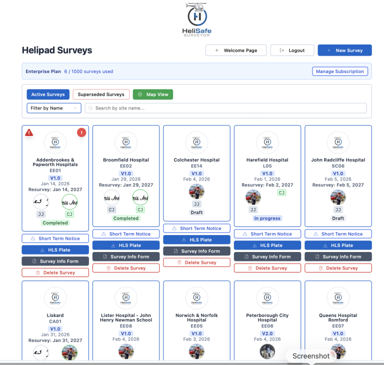Expand the Filter by Name dropdown

[53, 108]
